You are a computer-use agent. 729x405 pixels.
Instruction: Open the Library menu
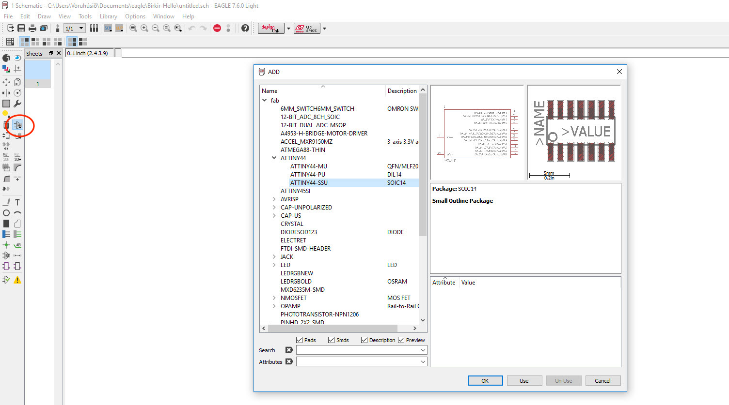pos(109,16)
